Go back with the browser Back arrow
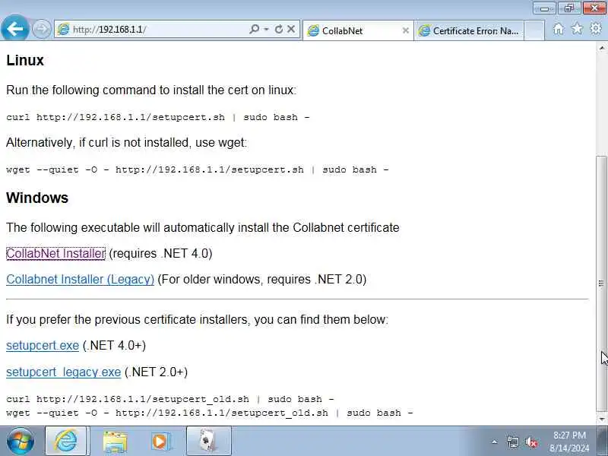This screenshot has width=608, height=456. pyautogui.click(x=14, y=28)
